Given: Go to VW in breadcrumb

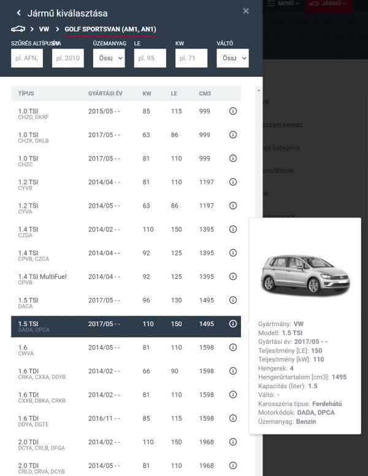Looking at the screenshot, I should point(44,29).
